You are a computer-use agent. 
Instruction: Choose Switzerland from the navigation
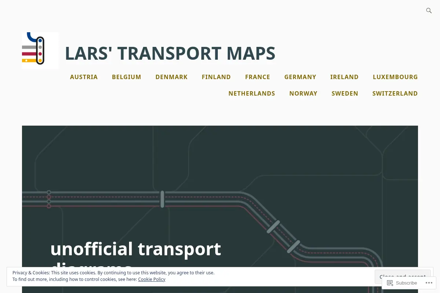tap(395, 93)
